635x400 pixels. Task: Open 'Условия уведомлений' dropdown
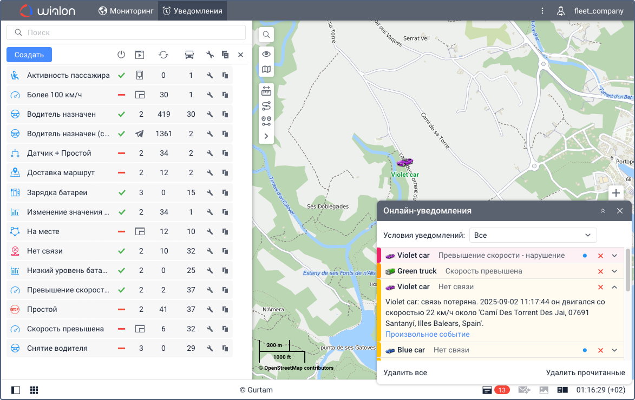pyautogui.click(x=533, y=235)
